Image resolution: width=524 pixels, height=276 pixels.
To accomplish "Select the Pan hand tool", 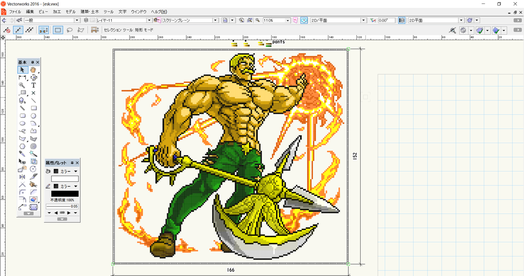I will pos(33,70).
